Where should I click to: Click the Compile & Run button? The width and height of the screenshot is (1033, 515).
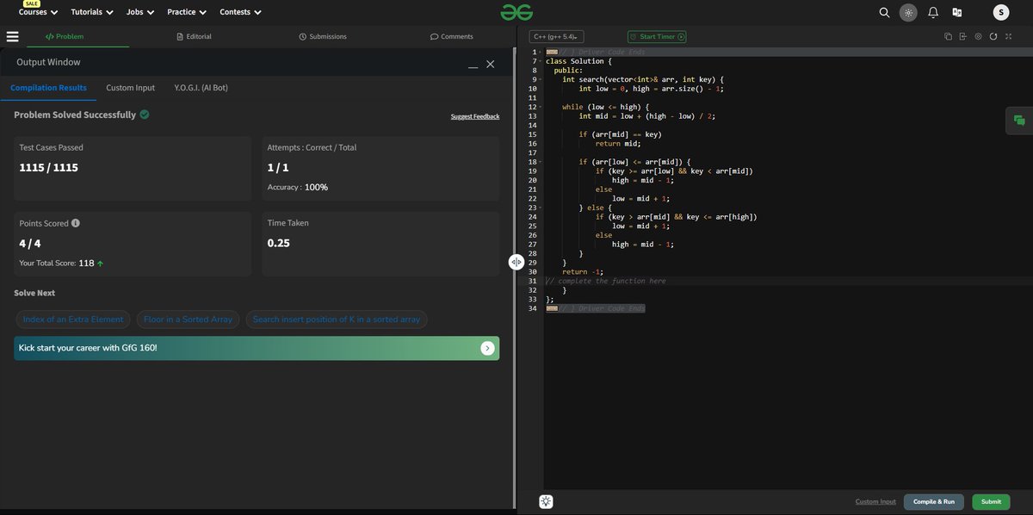(934, 501)
